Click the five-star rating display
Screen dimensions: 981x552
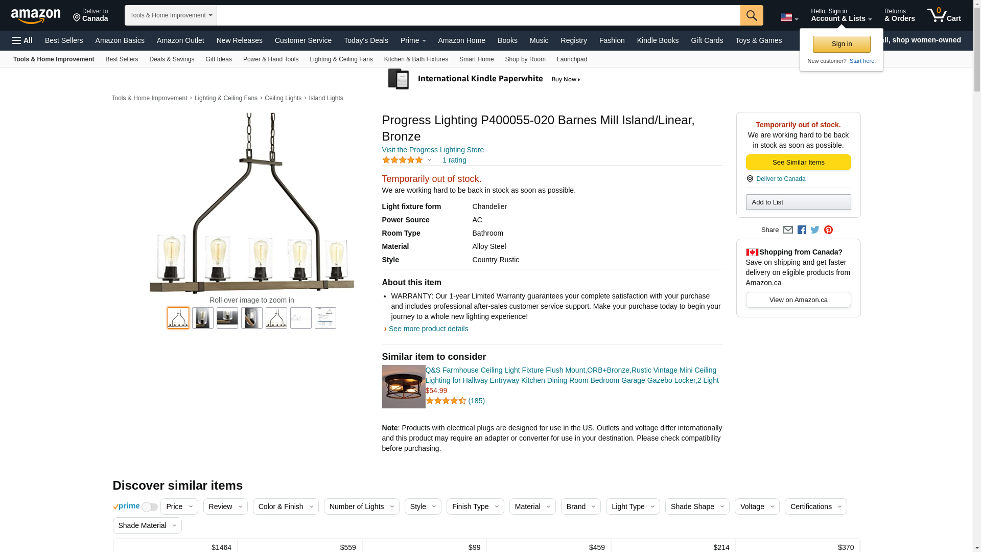coord(403,160)
